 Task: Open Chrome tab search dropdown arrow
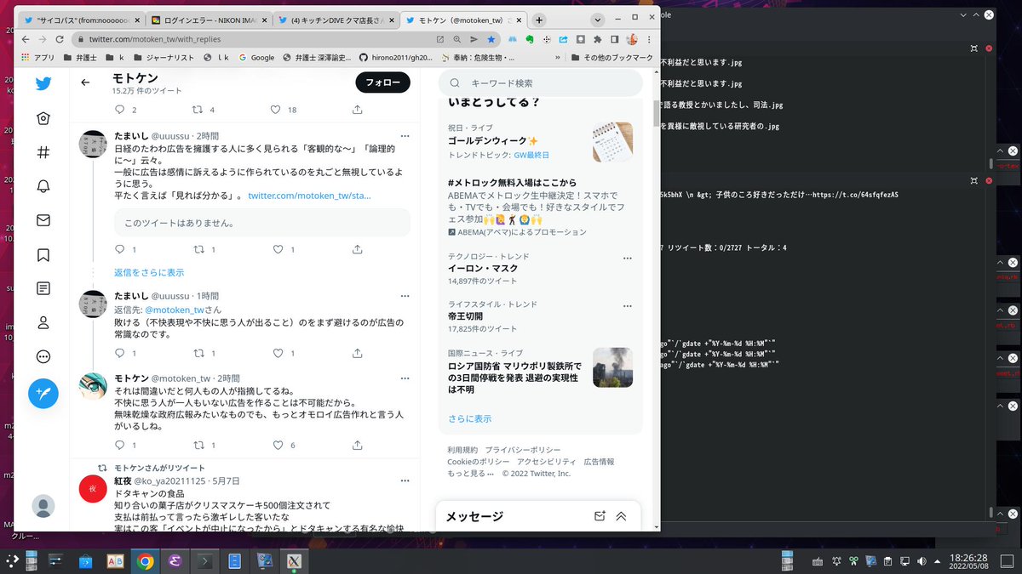pos(597,20)
